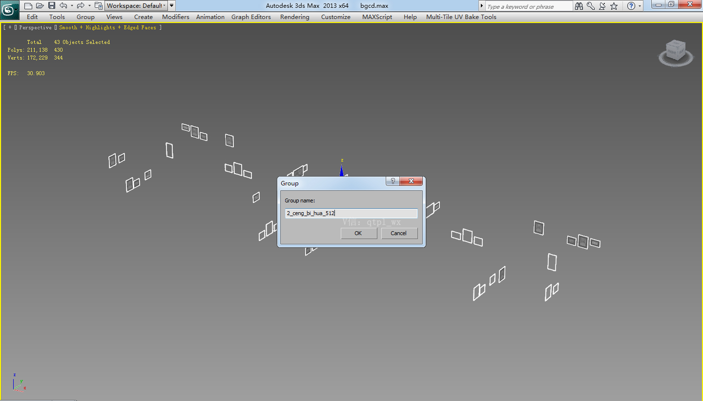Click the Perspective viewport label
Viewport: 703px width, 401px height.
click(x=35, y=28)
